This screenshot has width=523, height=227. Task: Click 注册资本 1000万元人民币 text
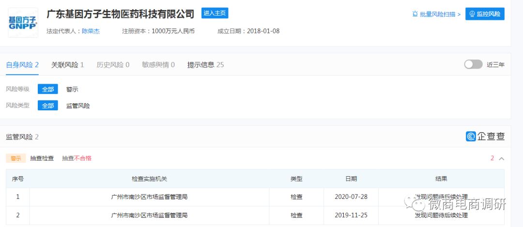coord(158,31)
